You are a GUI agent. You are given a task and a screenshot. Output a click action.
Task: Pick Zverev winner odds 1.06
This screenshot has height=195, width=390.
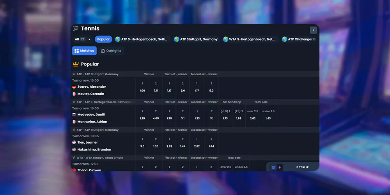[142, 90]
